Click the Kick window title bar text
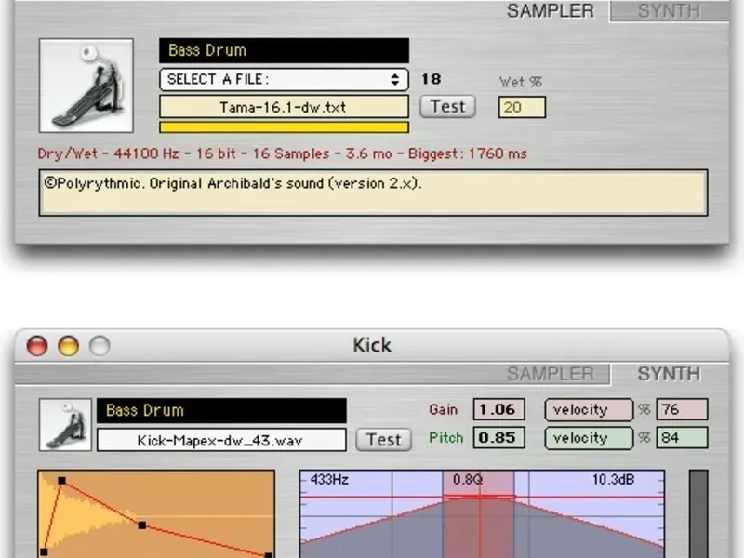The height and width of the screenshot is (558, 744). [x=372, y=345]
